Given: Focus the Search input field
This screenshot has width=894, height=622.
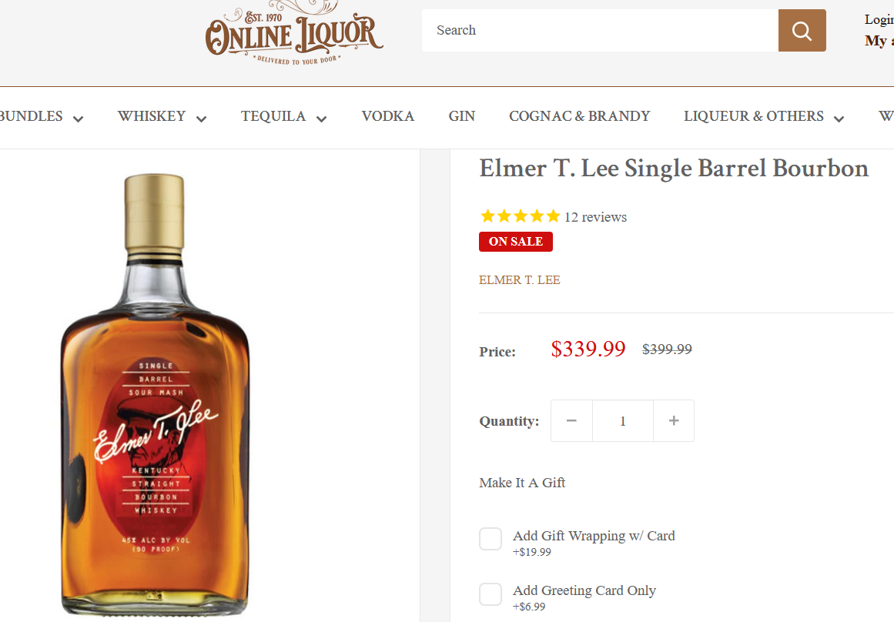Looking at the screenshot, I should coord(600,30).
